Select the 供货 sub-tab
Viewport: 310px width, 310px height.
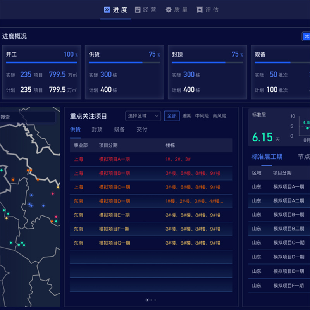pyautogui.click(x=75, y=129)
